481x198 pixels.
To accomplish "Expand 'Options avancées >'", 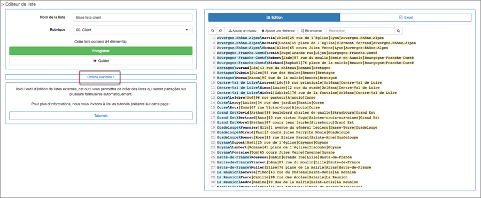I will [100, 77].
